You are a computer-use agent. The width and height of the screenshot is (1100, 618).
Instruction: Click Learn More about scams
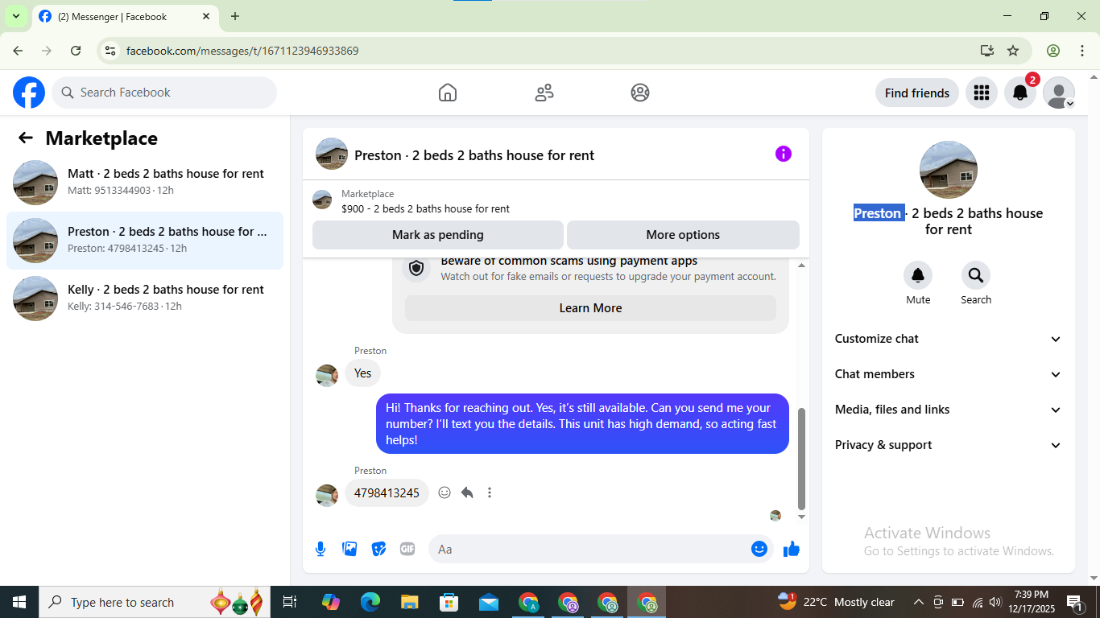point(590,308)
